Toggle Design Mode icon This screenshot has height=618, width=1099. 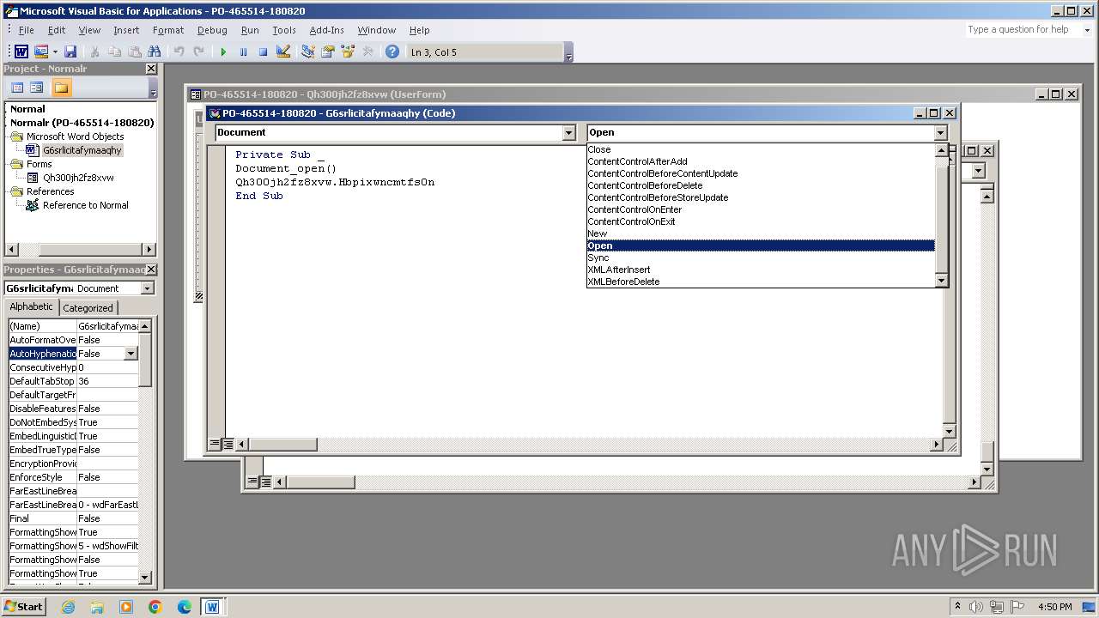pos(283,51)
